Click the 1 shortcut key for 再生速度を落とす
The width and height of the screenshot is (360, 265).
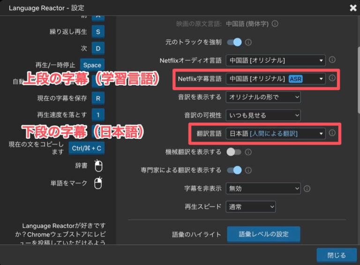click(98, 115)
